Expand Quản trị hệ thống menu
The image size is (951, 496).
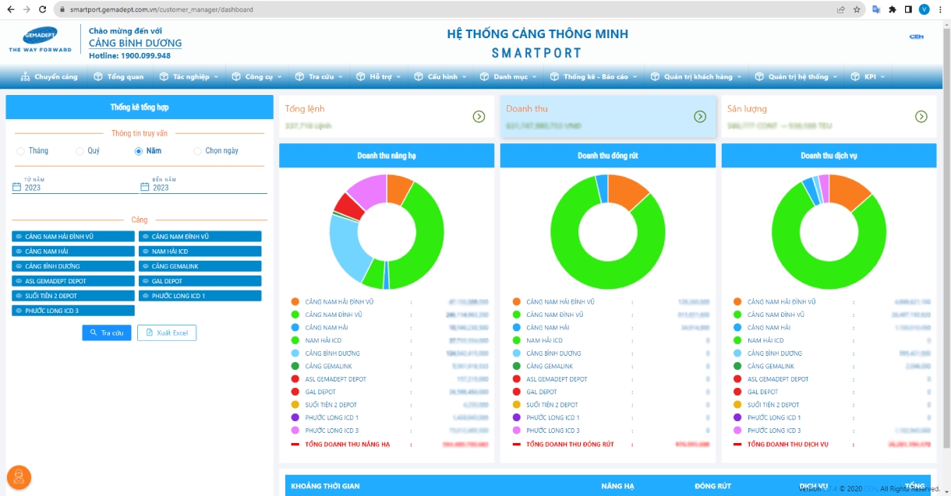pos(796,76)
